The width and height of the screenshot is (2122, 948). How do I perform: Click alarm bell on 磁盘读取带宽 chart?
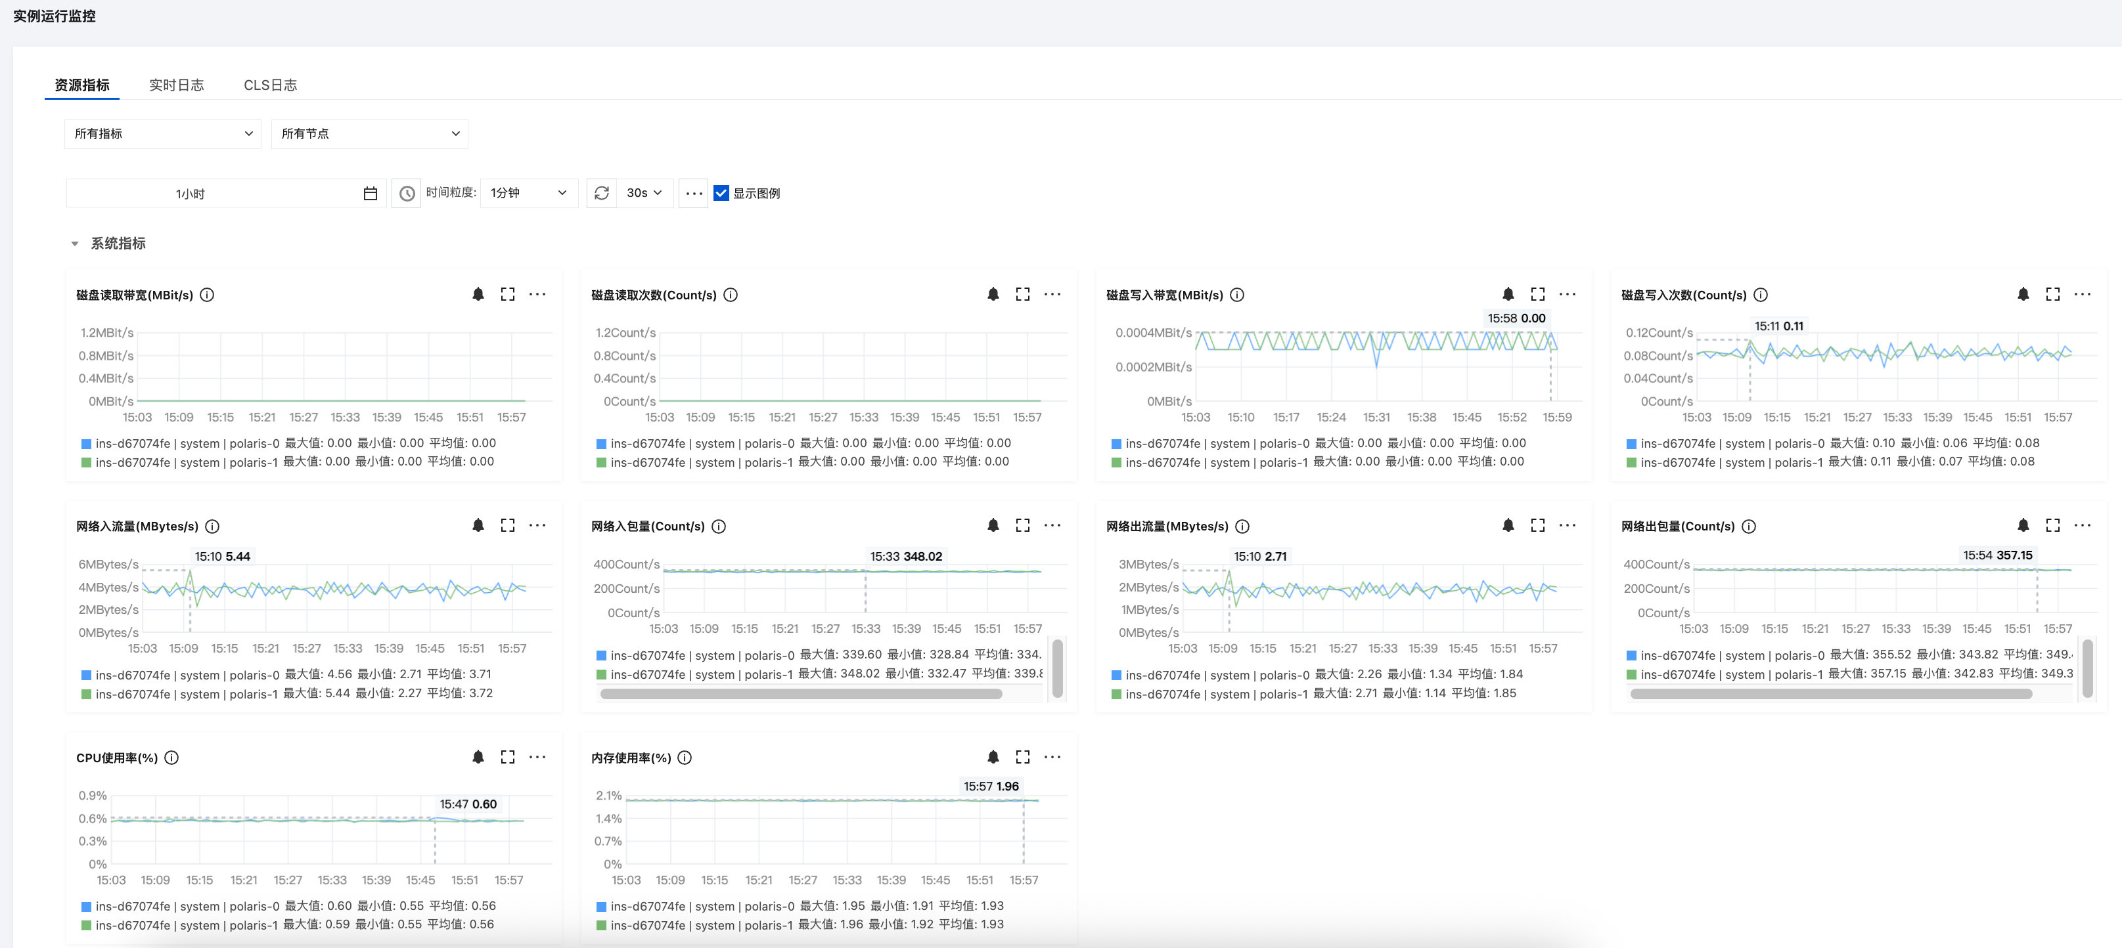click(x=478, y=293)
